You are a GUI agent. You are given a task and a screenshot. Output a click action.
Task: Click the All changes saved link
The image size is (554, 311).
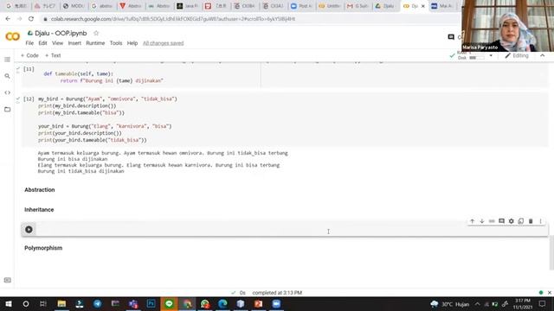tap(164, 43)
